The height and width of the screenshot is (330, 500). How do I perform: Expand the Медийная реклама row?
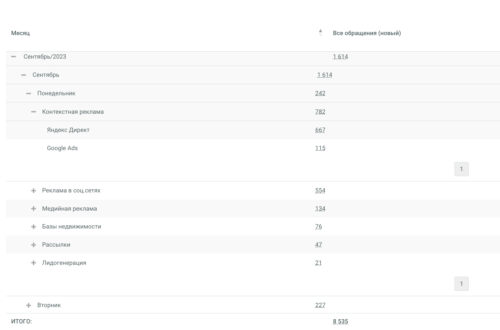click(34, 209)
